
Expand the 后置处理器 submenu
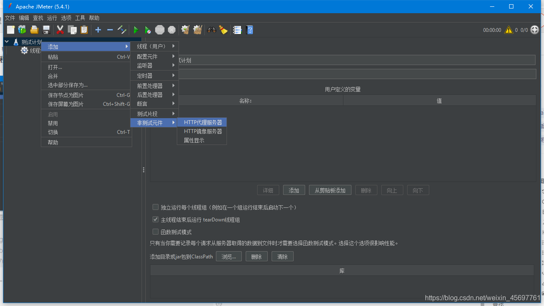[155, 95]
